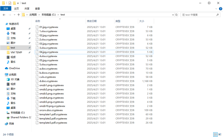The width and height of the screenshot is (223, 137).
Task: Click the pin icon next to VM TEMP
Action: click(29, 52)
